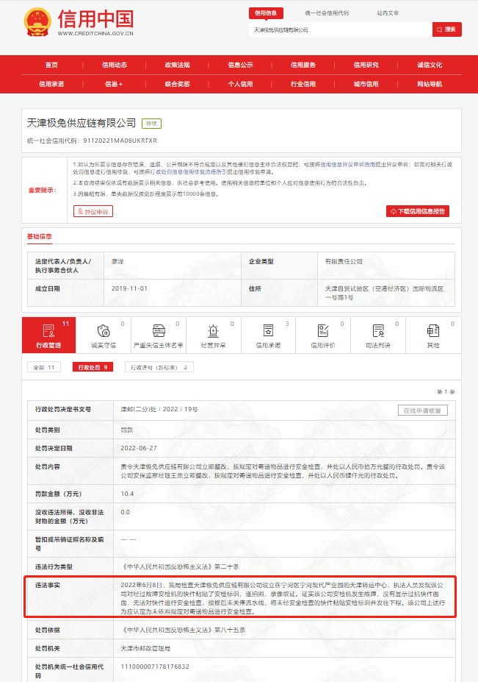Open the 首页 navigation item

tap(51, 65)
